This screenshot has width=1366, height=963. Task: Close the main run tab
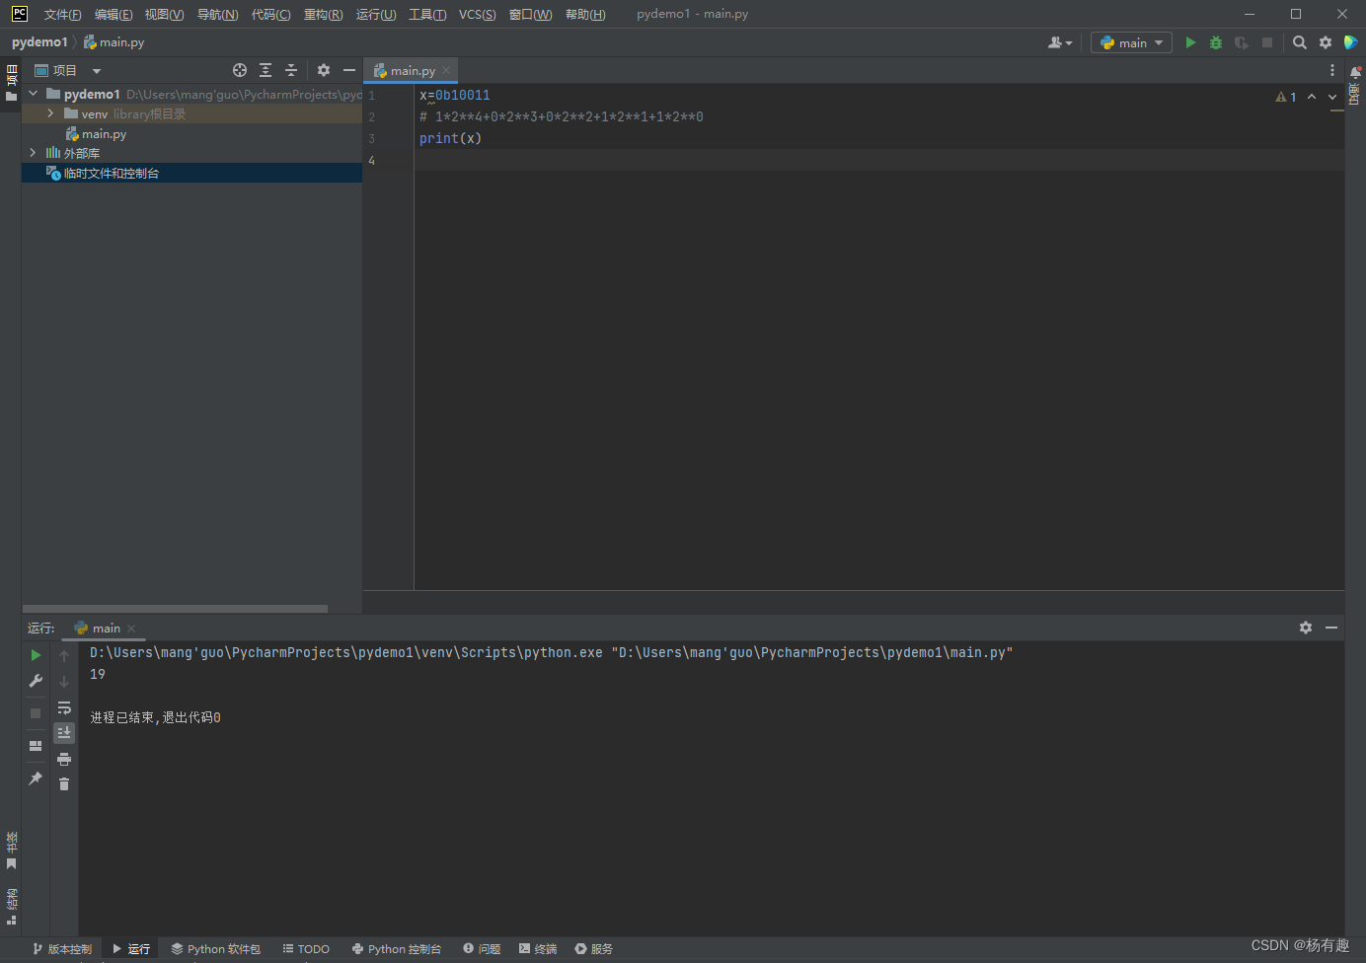(131, 629)
